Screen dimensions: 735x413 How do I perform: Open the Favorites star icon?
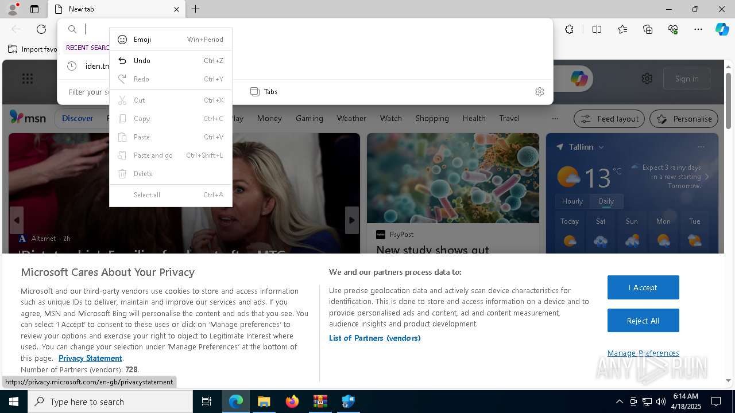pos(622,29)
